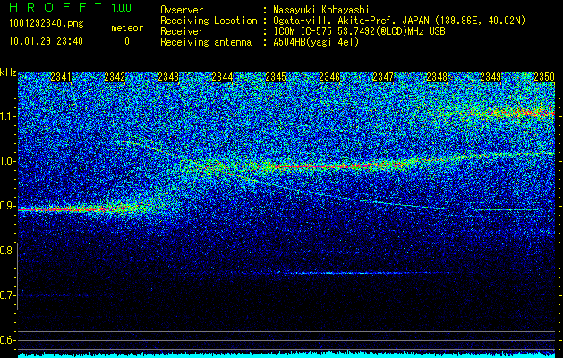
Task: Click the 'Ovserver' field label
Action: (182, 10)
